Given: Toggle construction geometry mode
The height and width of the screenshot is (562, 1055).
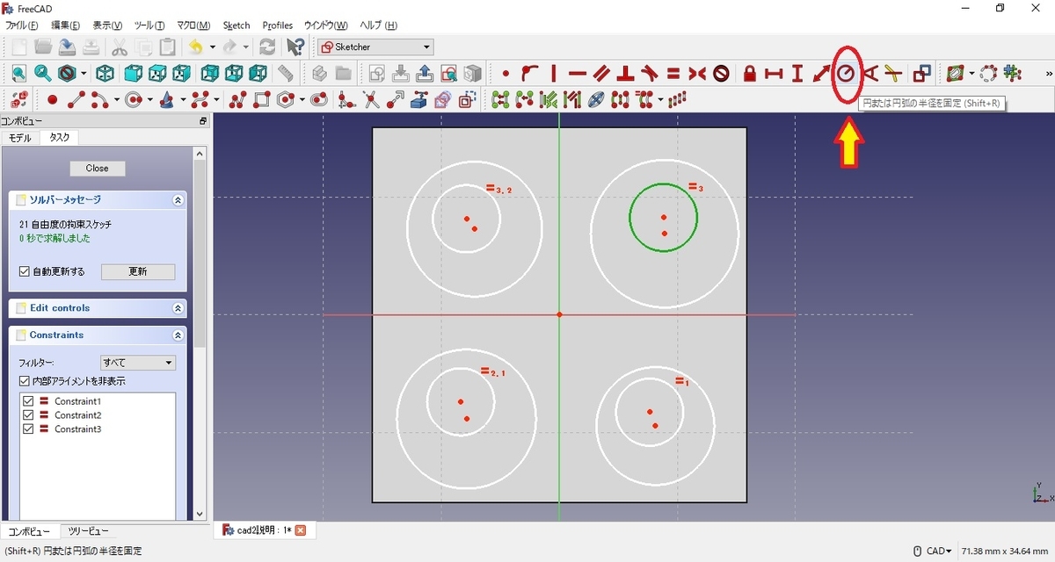Looking at the screenshot, I should (x=468, y=100).
